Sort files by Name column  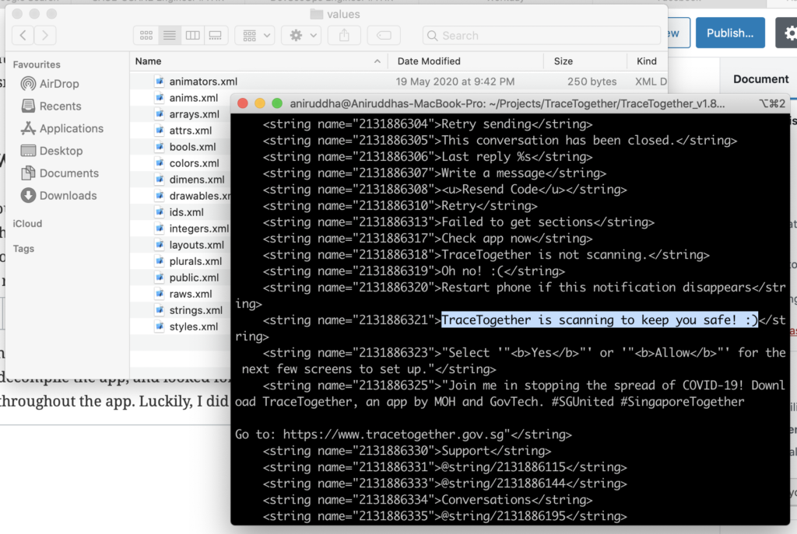258,61
